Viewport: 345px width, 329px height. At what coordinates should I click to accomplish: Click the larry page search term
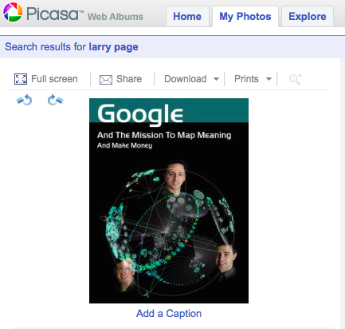113,47
